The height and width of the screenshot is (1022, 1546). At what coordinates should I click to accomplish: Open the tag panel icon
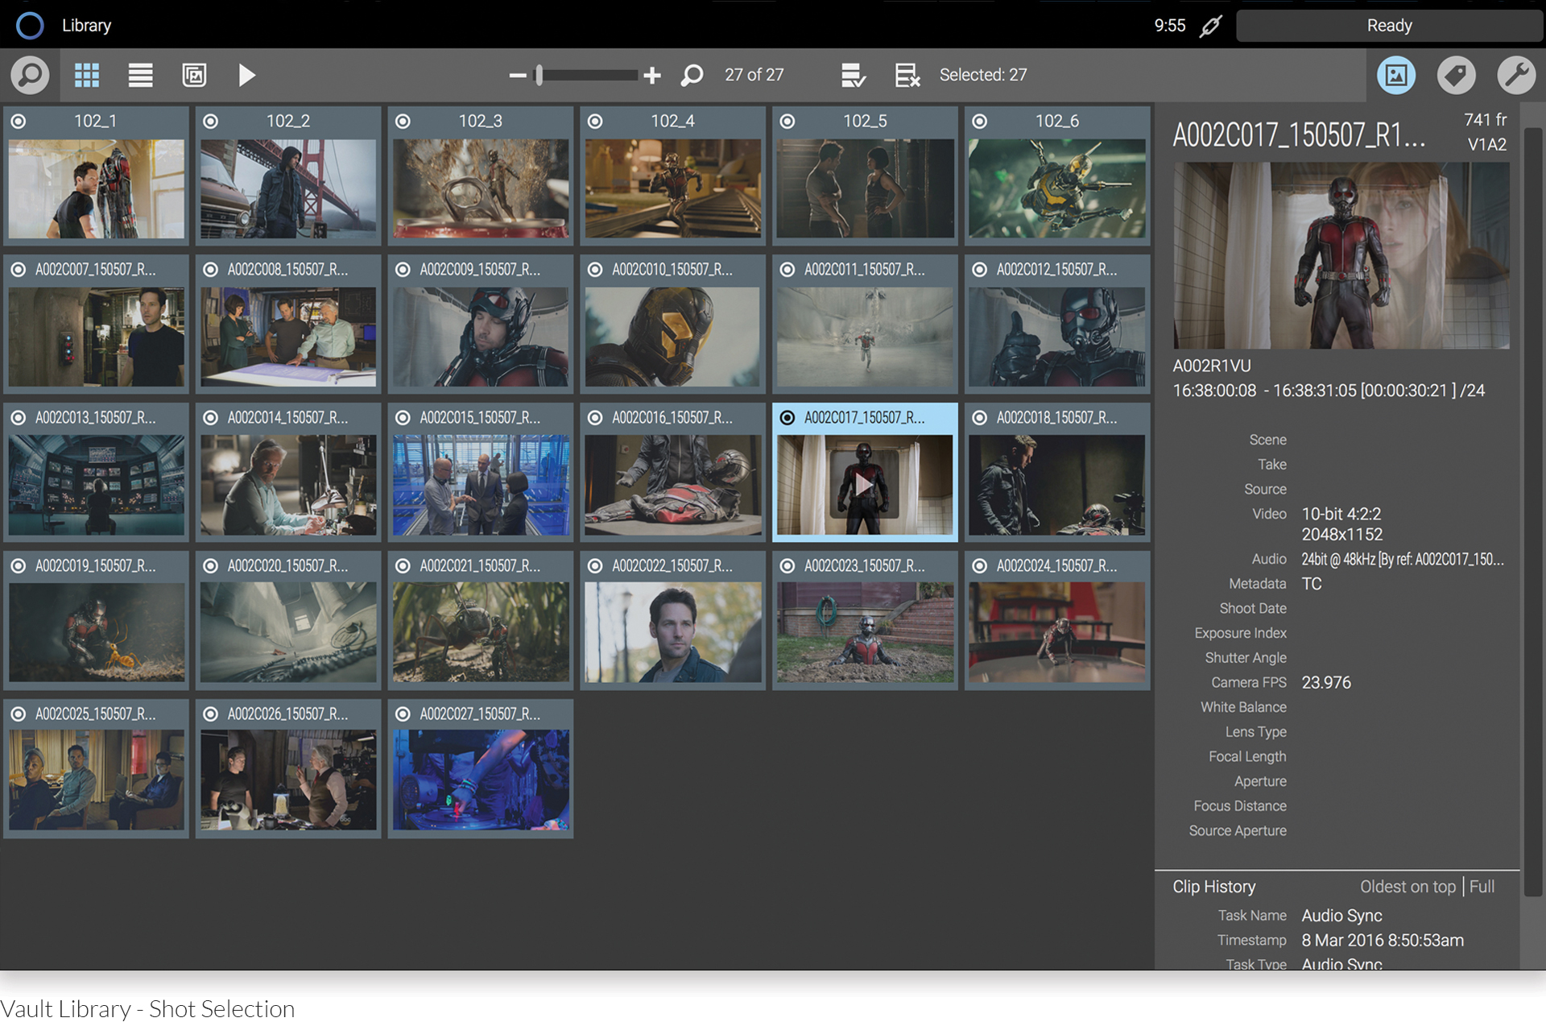(1457, 75)
